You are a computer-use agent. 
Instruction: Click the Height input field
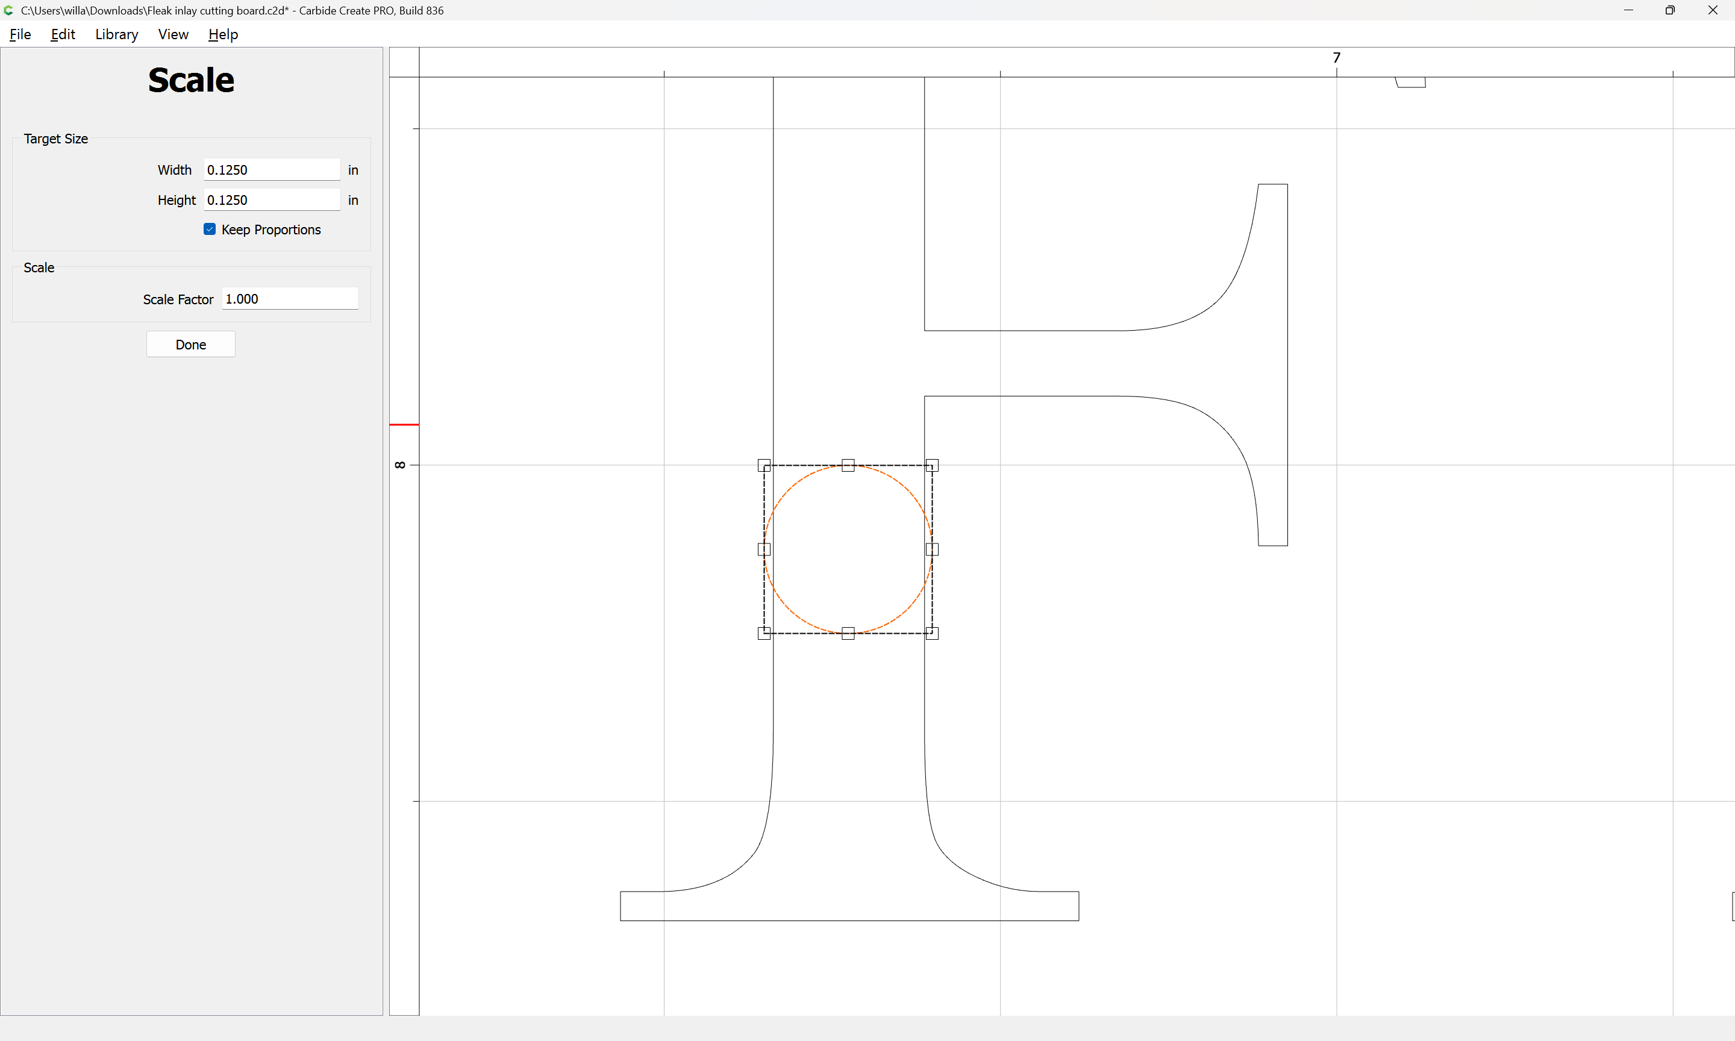pyautogui.click(x=272, y=200)
